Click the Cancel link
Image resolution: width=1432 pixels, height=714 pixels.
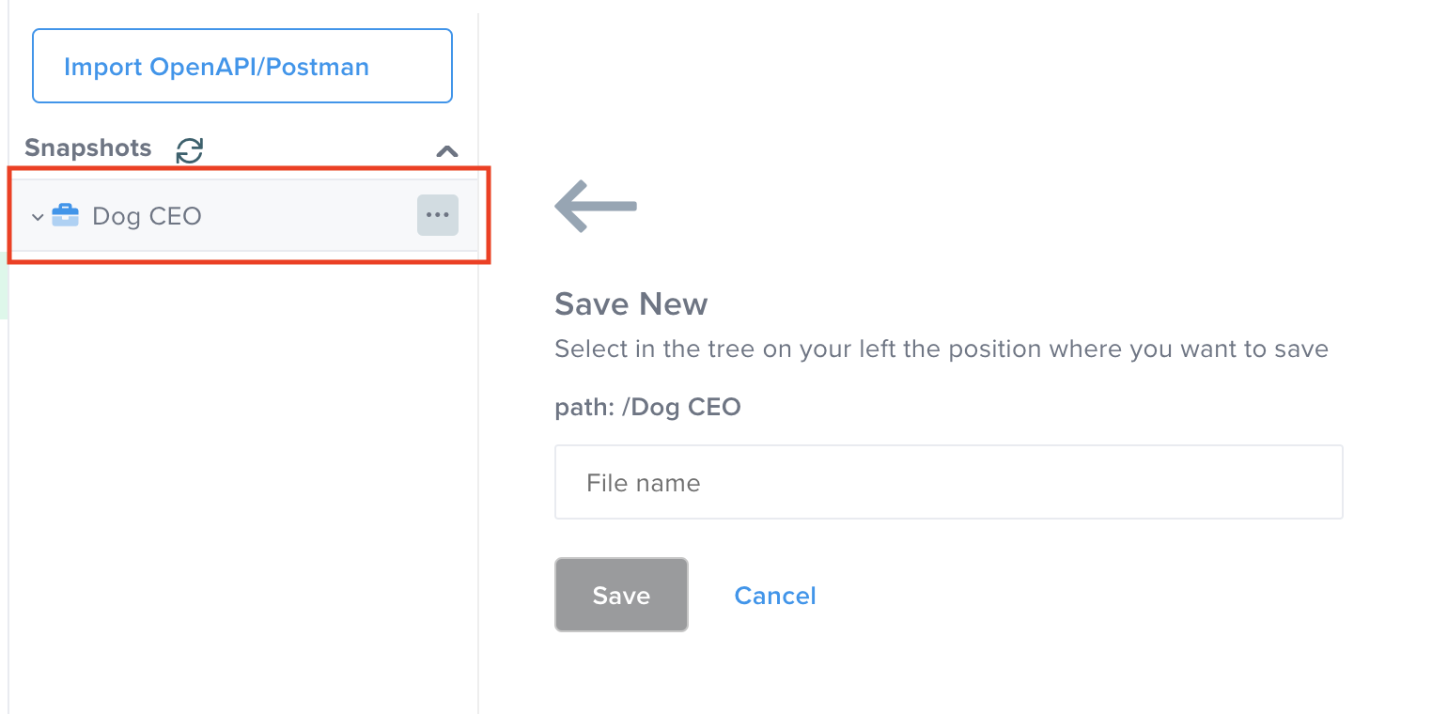pos(774,595)
